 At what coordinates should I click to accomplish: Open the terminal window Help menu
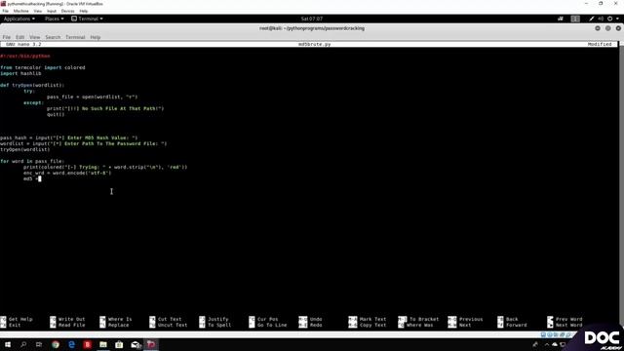[x=96, y=37]
